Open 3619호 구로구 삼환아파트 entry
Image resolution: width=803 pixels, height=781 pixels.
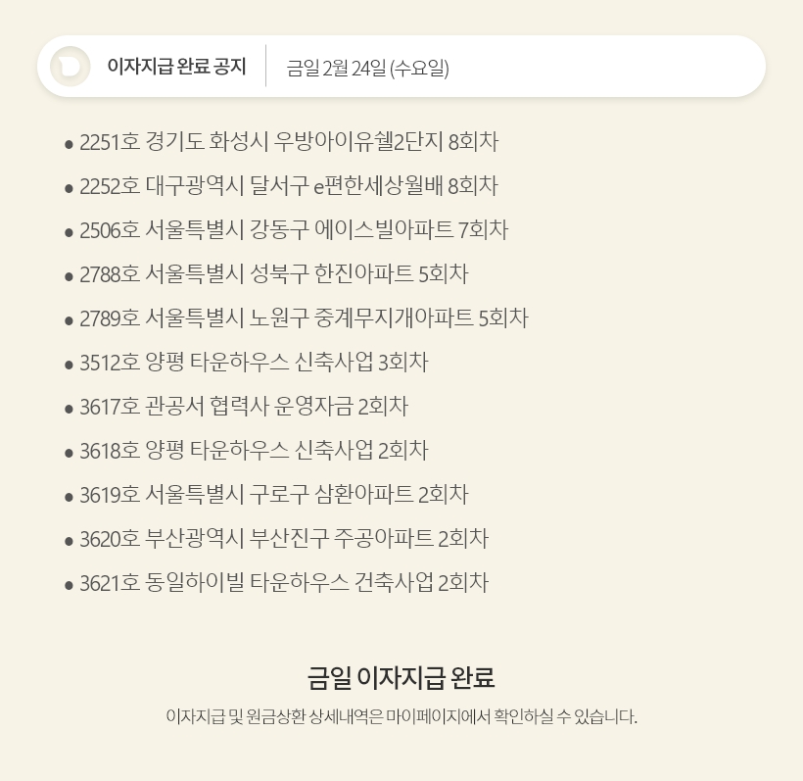[x=274, y=495]
